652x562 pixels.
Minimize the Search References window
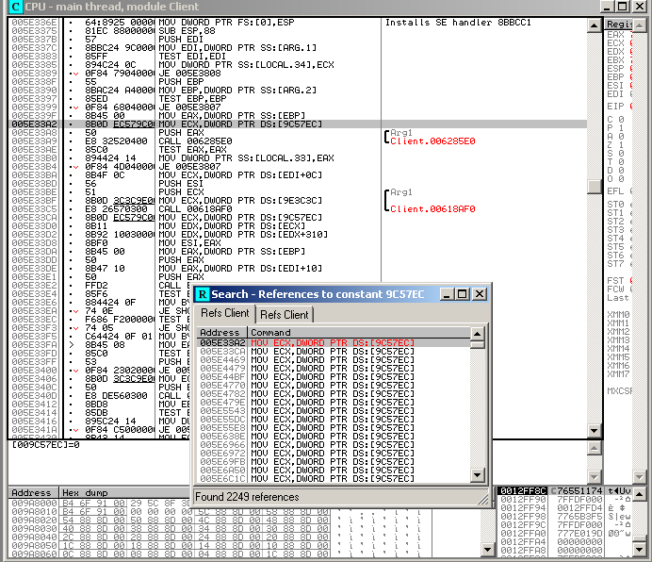tap(447, 294)
